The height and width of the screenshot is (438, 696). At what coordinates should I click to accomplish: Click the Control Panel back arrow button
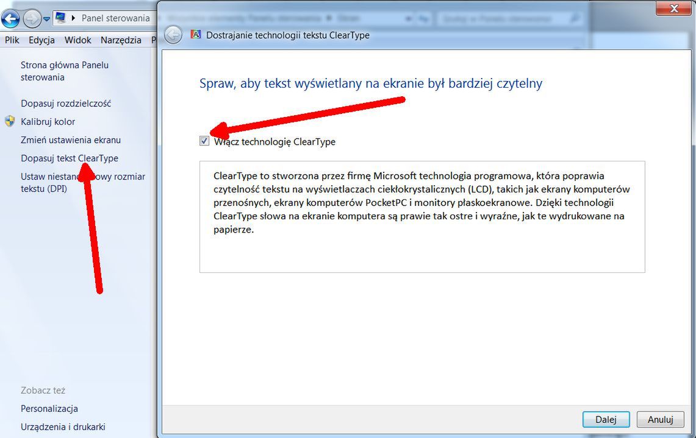[10, 19]
